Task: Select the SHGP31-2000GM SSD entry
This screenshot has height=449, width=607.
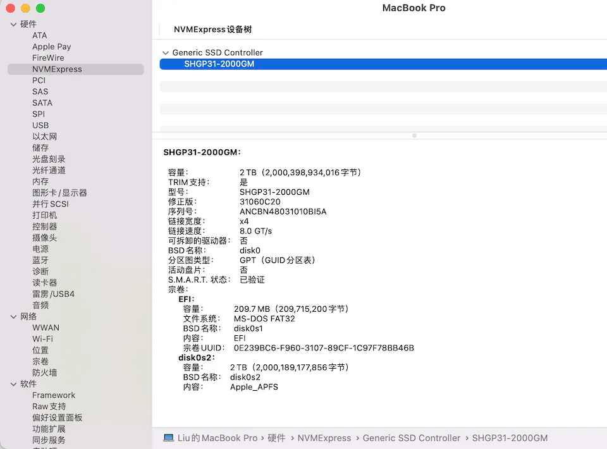Action: (x=219, y=64)
